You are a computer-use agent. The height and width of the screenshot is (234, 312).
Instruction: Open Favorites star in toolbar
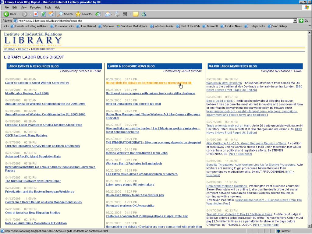click(x=78, y=14)
